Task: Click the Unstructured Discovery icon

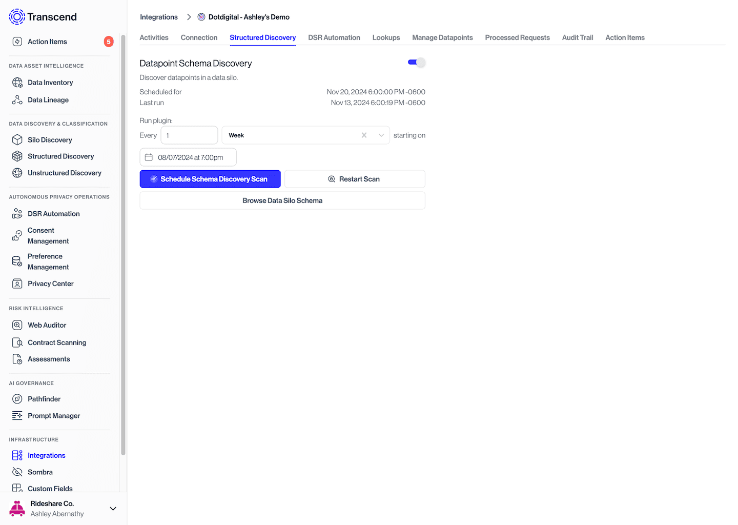Action: point(17,173)
